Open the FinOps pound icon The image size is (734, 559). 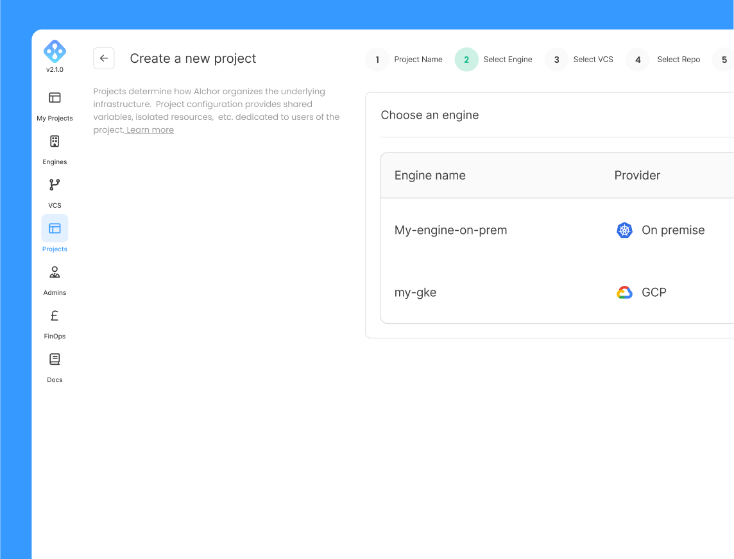click(x=55, y=316)
